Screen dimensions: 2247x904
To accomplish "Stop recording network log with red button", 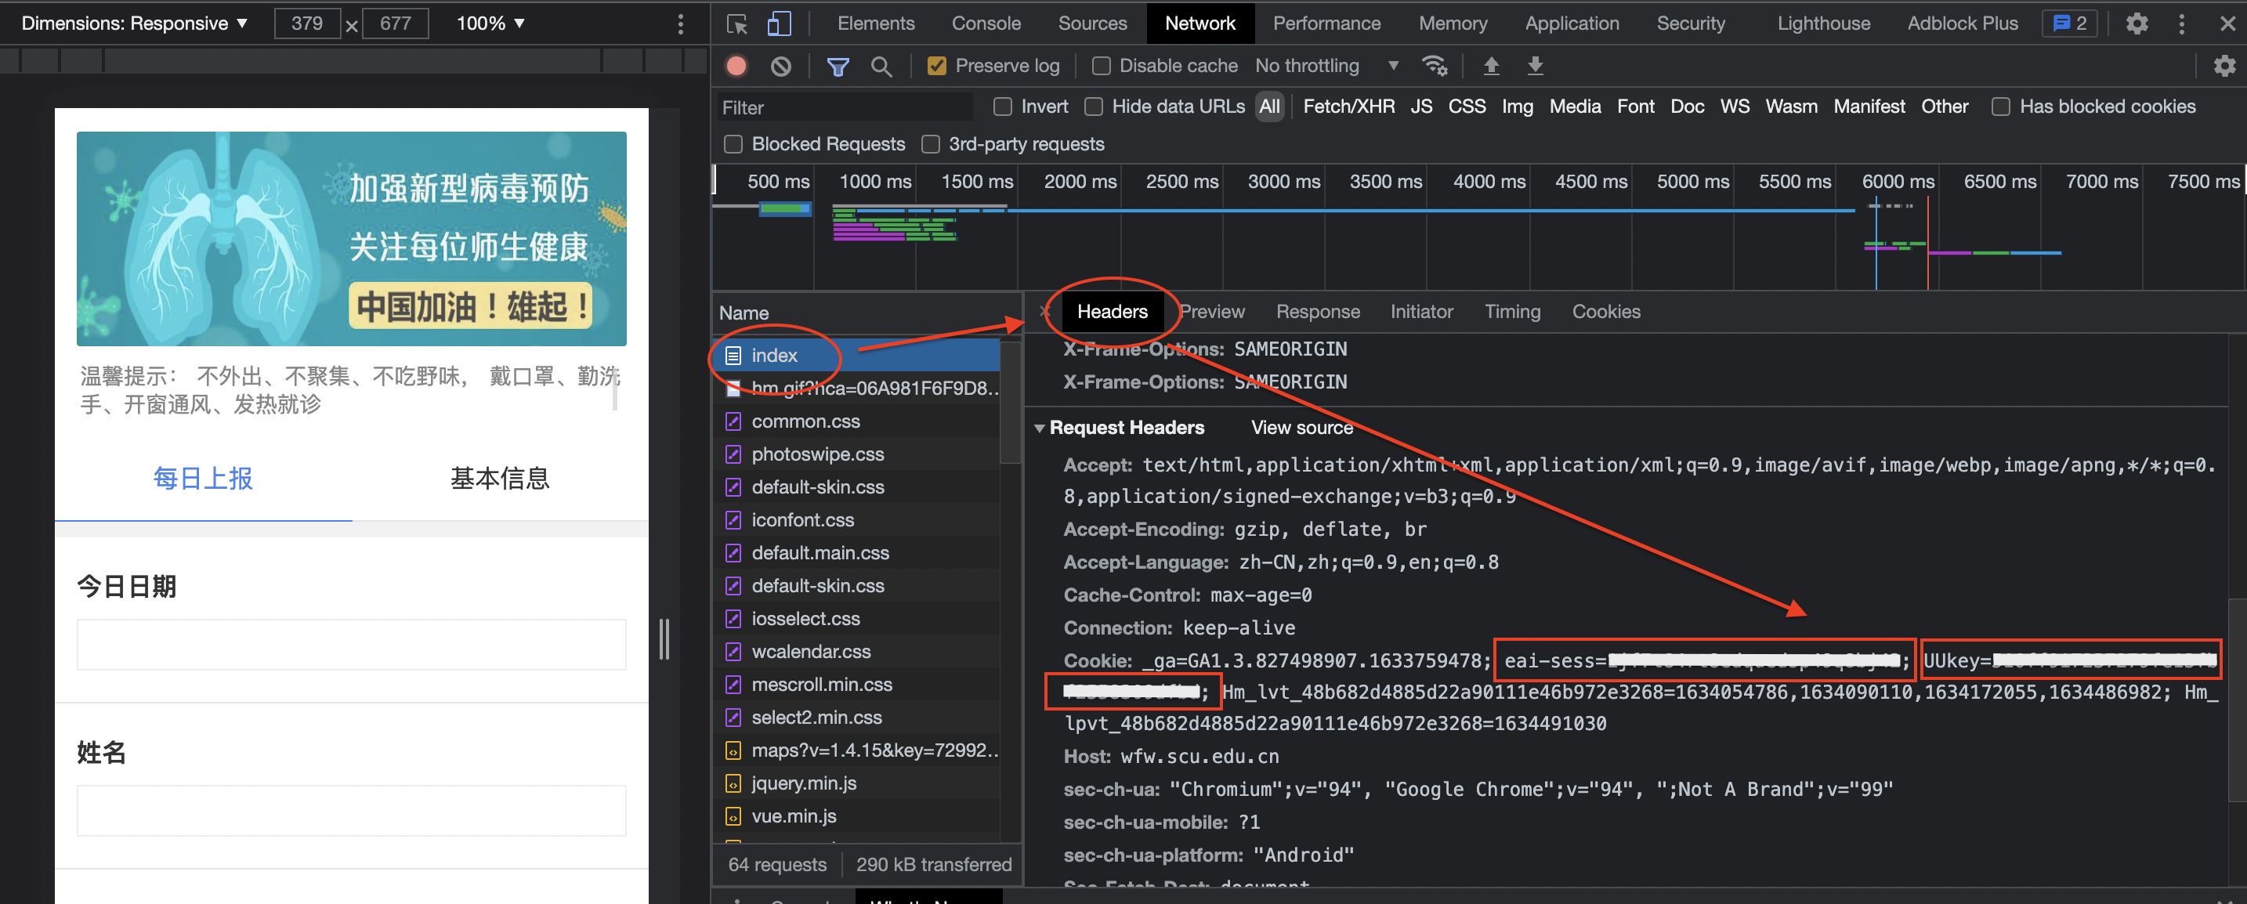I will click(737, 67).
